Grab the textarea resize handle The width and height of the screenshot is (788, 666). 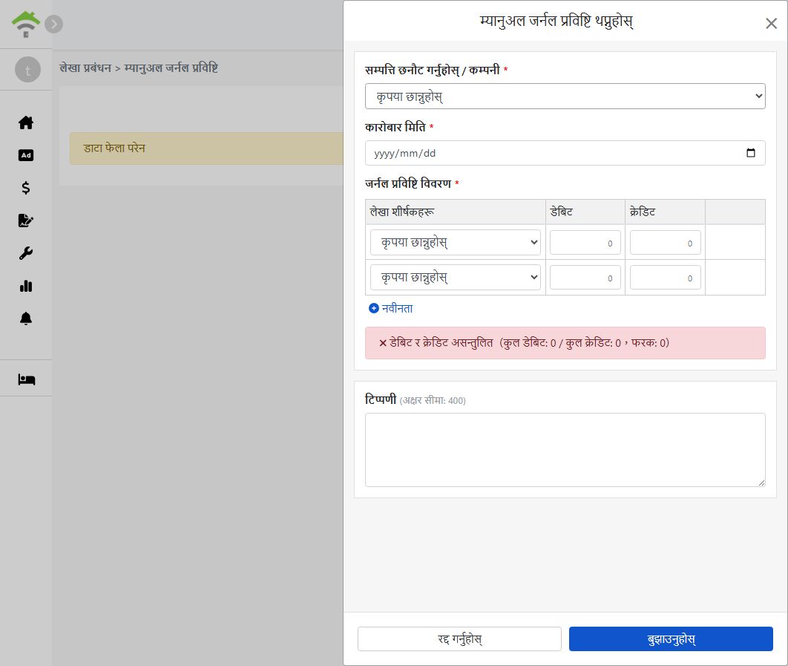pos(761,483)
